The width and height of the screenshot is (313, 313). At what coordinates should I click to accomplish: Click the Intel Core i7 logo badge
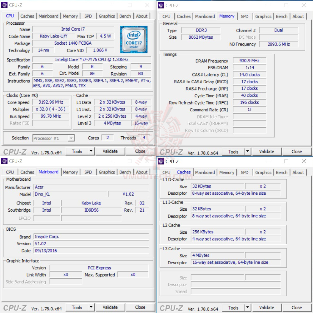134,40
